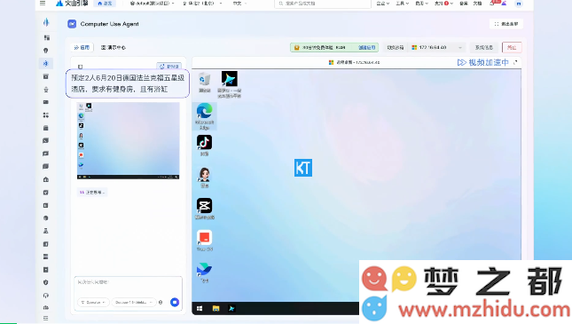Click the link in the green trial banner
Screen dimensions: 572x324
point(366,47)
